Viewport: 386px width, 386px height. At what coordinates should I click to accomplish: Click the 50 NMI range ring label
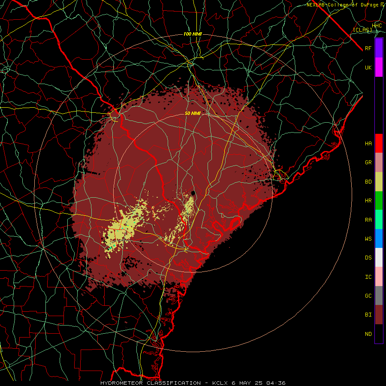193,113
